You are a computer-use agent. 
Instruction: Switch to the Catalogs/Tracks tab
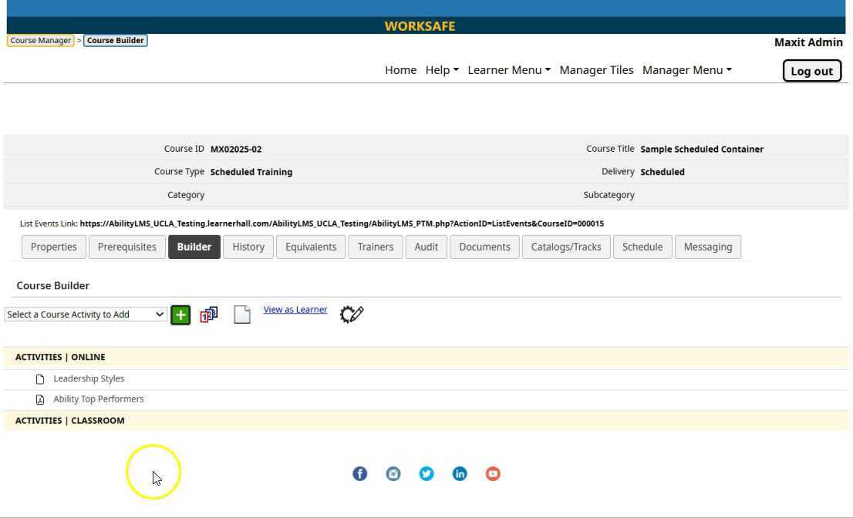566,247
